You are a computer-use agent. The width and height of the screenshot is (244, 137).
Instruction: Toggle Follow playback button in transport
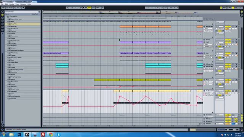tap(67, 8)
